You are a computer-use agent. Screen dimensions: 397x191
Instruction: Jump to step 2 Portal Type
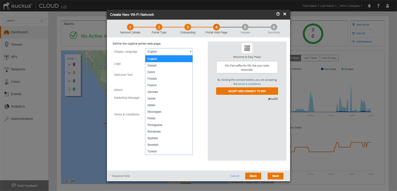[159, 27]
